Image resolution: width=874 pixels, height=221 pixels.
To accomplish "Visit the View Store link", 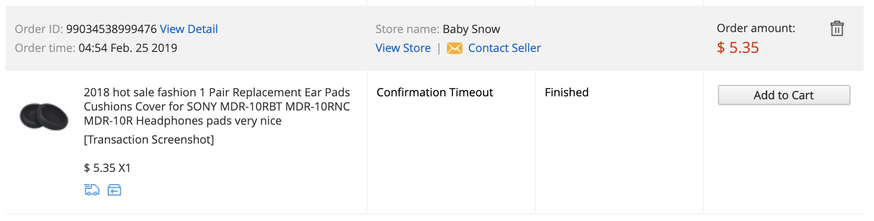I will pos(403,48).
